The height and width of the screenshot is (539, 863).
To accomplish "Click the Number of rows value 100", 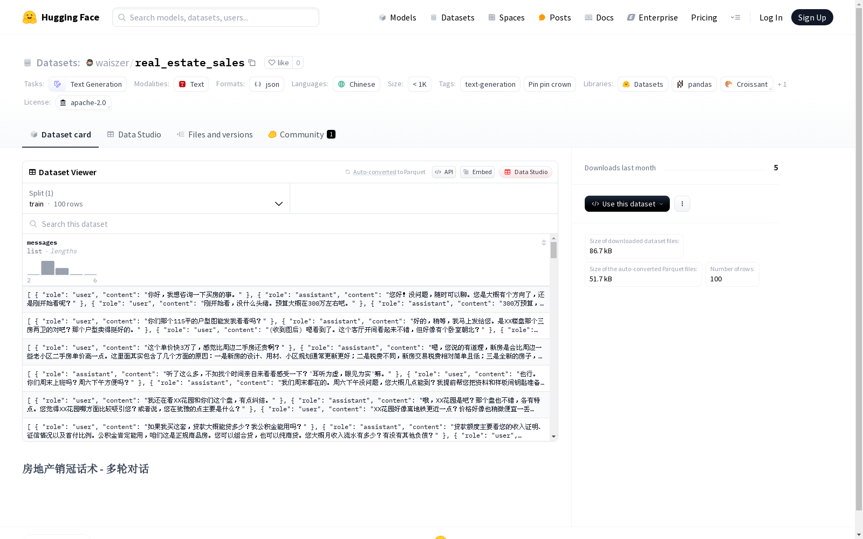I will 716,279.
